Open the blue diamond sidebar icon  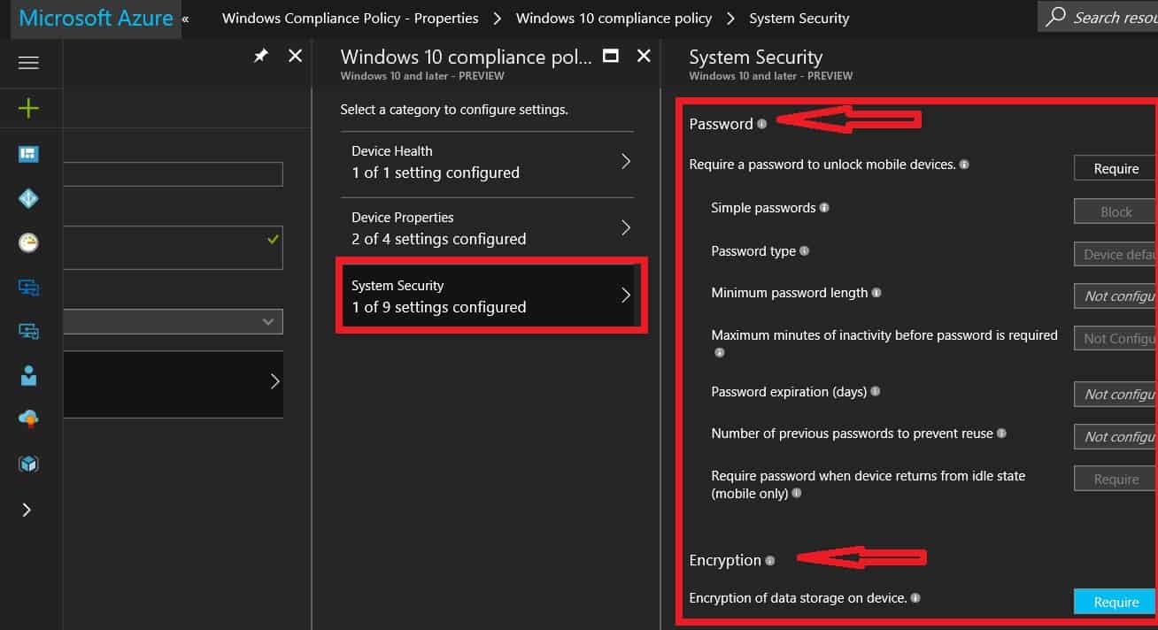point(28,199)
